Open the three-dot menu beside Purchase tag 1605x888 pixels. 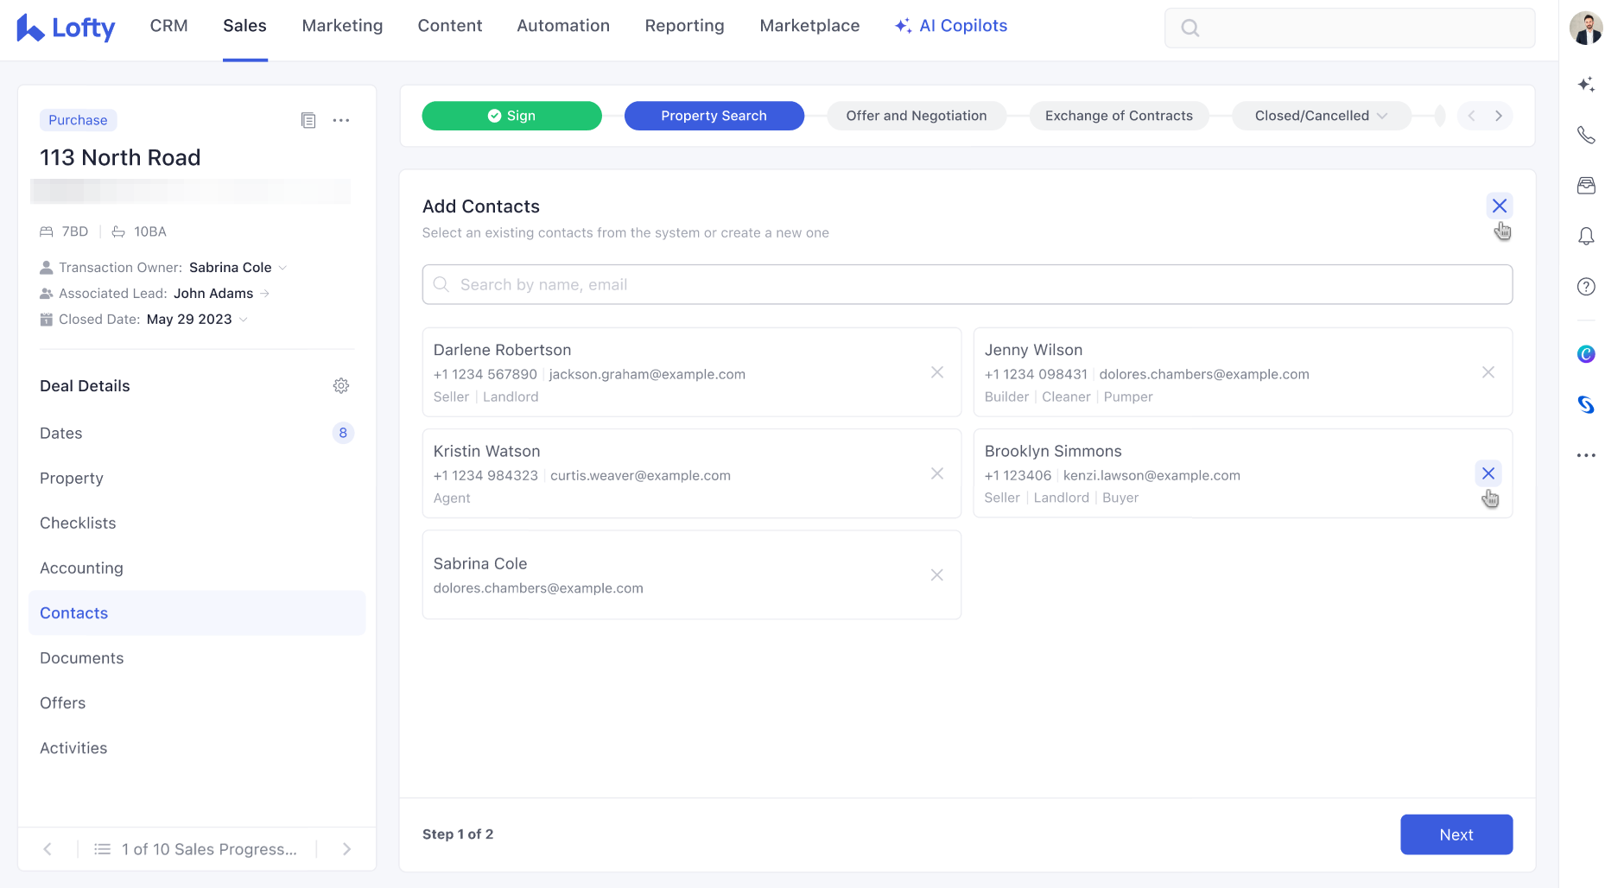[x=341, y=120]
